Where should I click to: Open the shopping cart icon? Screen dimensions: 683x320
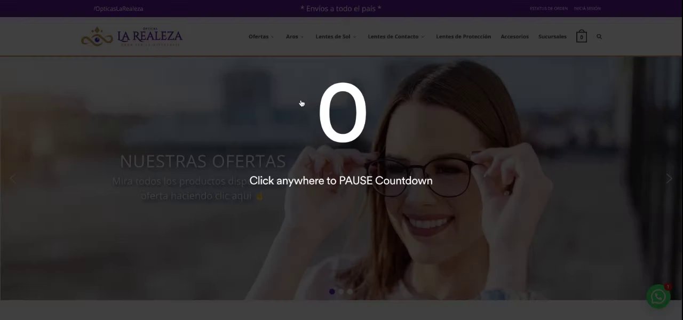point(581,36)
